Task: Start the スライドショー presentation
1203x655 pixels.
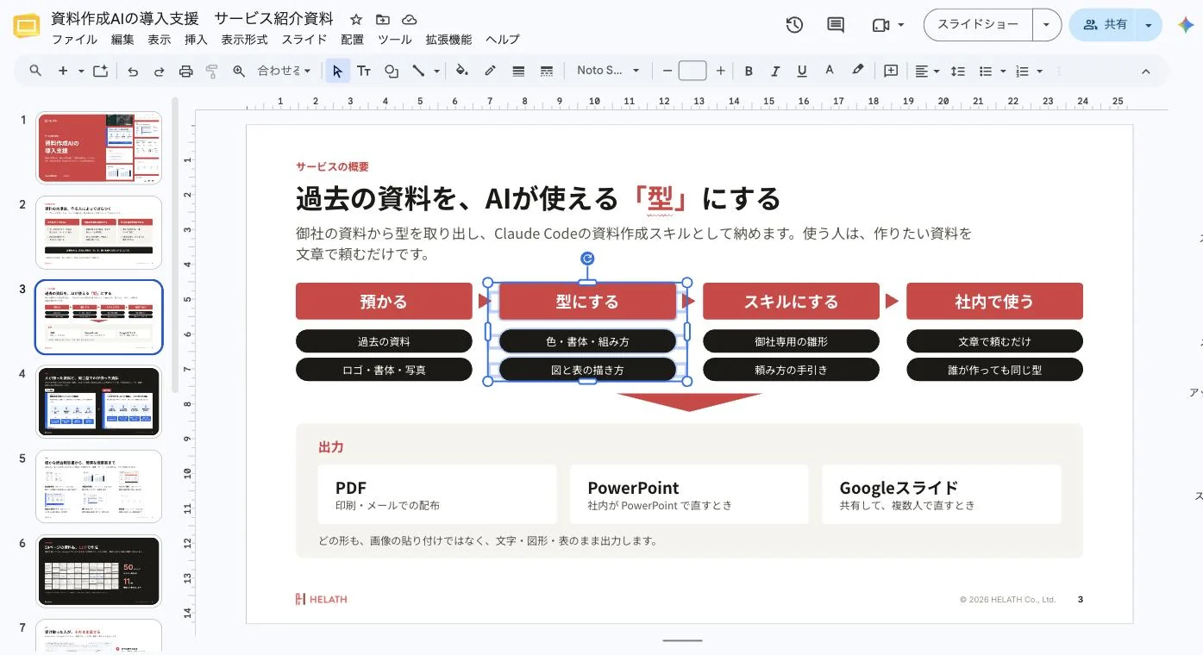Action: pos(978,25)
